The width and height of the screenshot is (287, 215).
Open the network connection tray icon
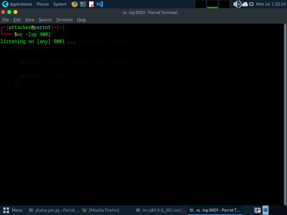(x=245, y=4)
